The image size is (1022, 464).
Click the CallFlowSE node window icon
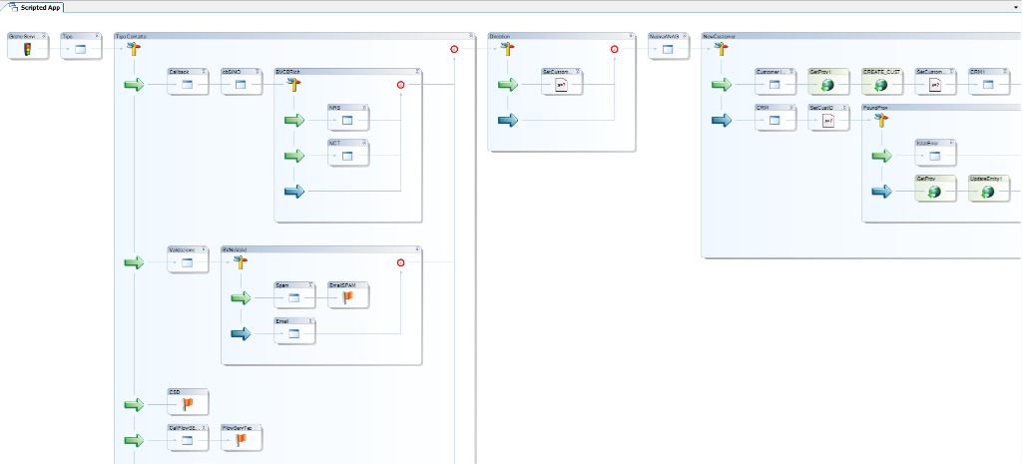(x=187, y=440)
